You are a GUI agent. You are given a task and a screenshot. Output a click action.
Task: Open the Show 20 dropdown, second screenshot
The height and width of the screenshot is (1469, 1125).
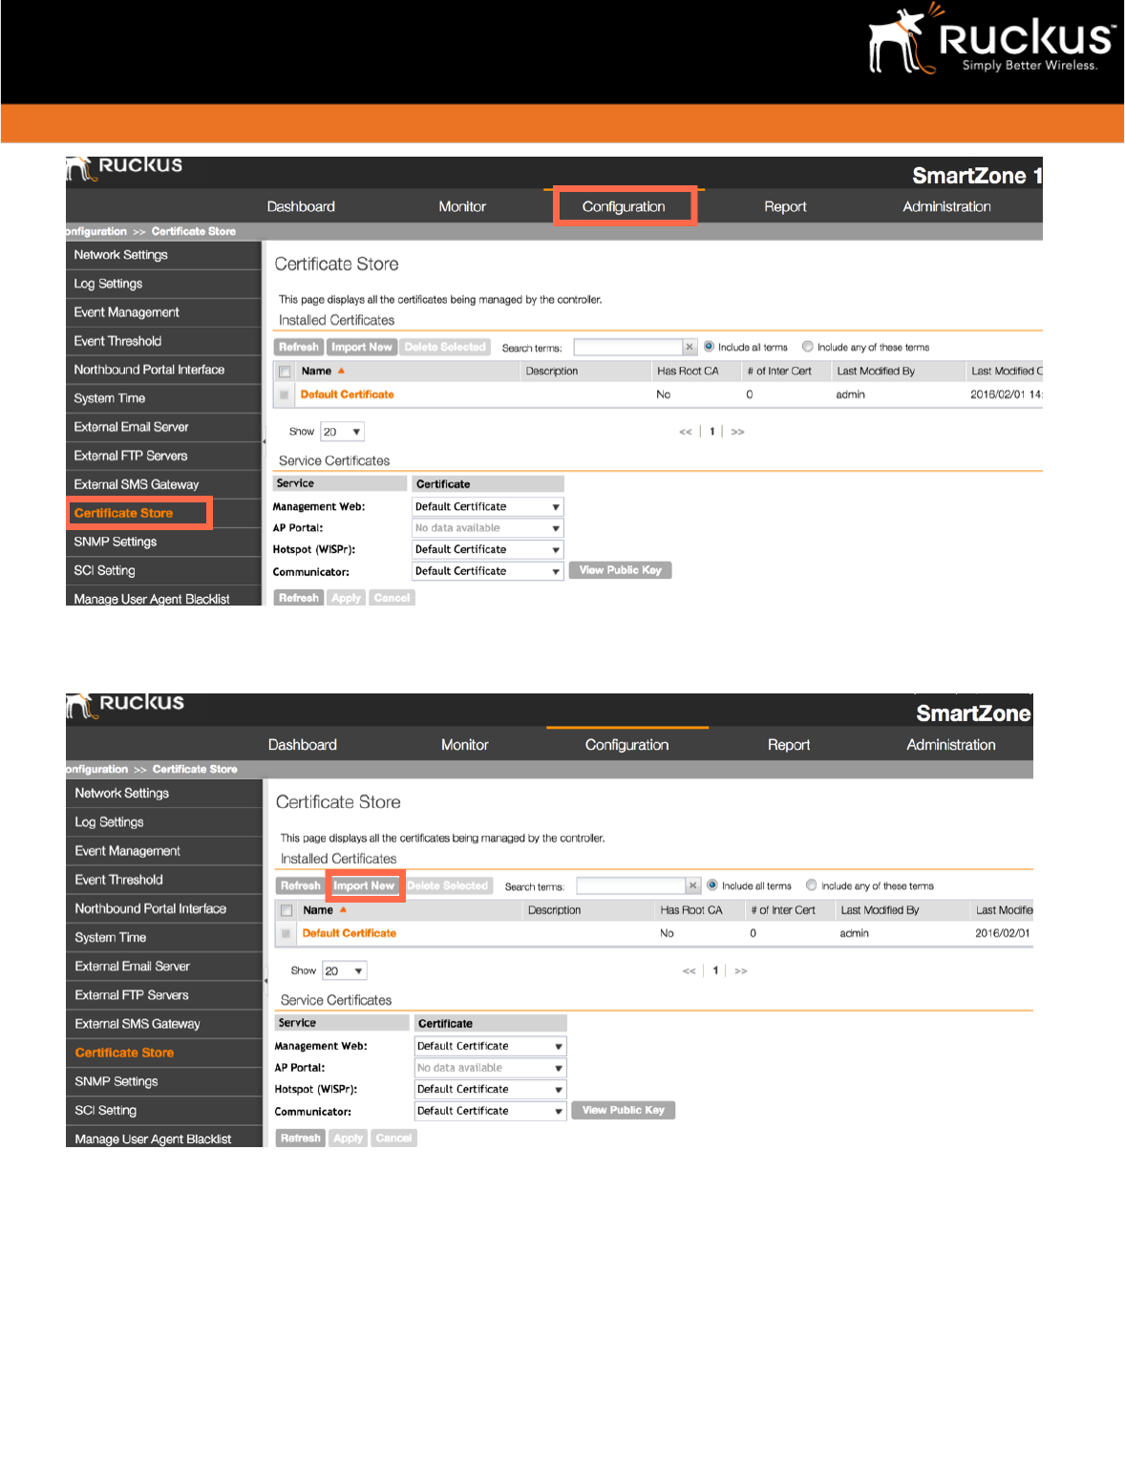point(345,970)
